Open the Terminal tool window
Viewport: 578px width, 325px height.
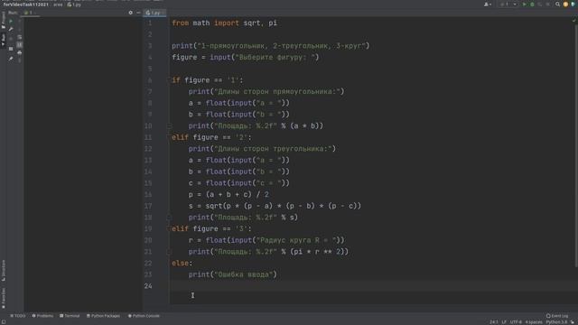(x=70, y=316)
